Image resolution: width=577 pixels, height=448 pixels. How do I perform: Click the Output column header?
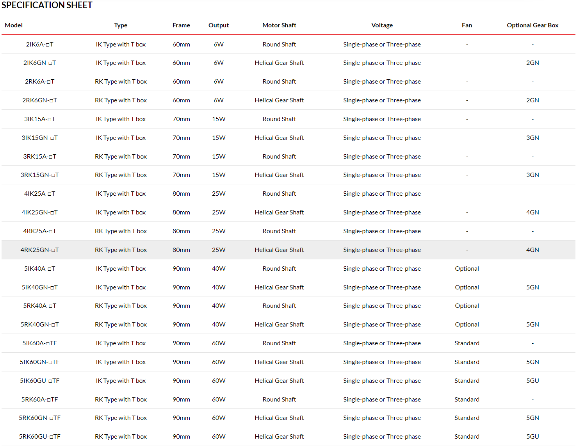[219, 25]
